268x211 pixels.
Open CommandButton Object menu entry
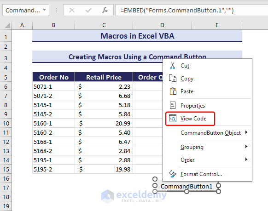point(207,133)
